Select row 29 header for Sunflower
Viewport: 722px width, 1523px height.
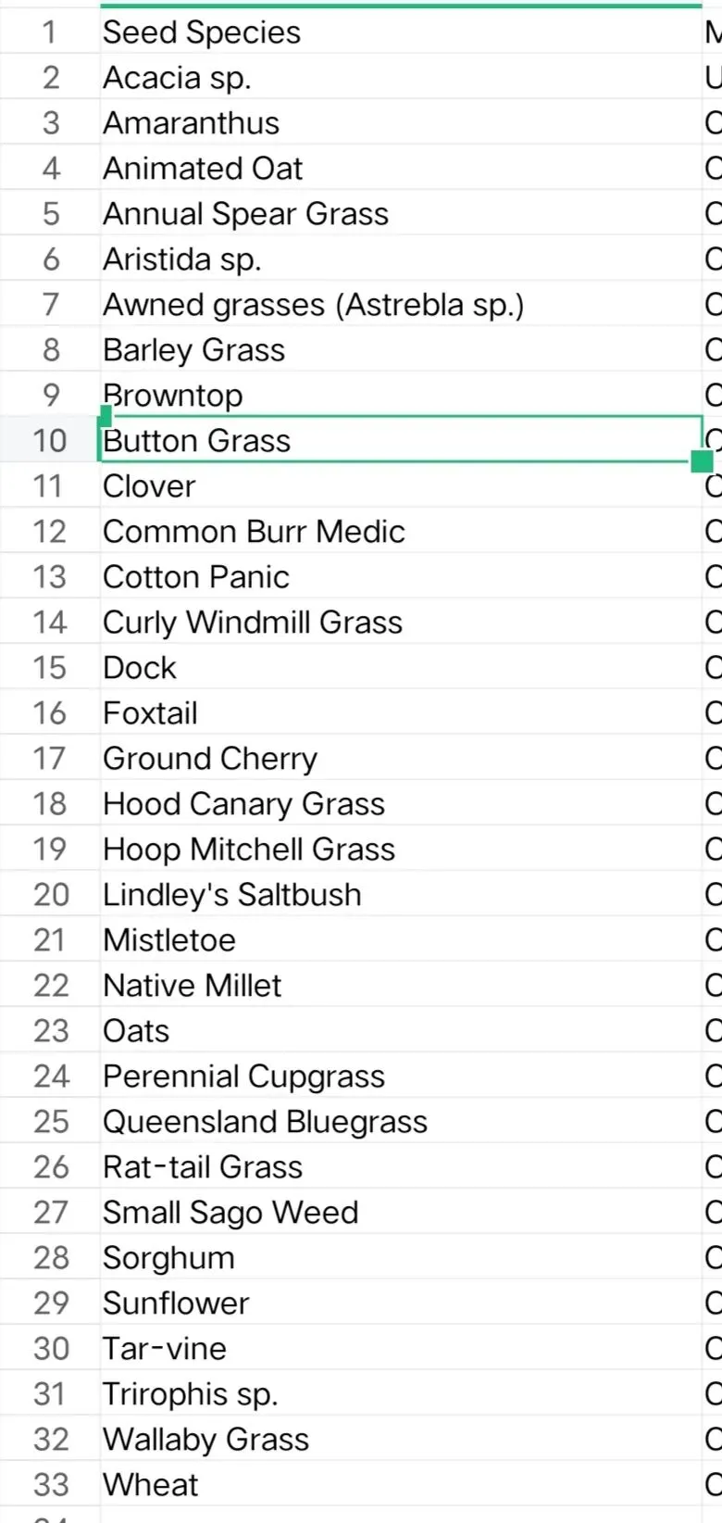(50, 1303)
